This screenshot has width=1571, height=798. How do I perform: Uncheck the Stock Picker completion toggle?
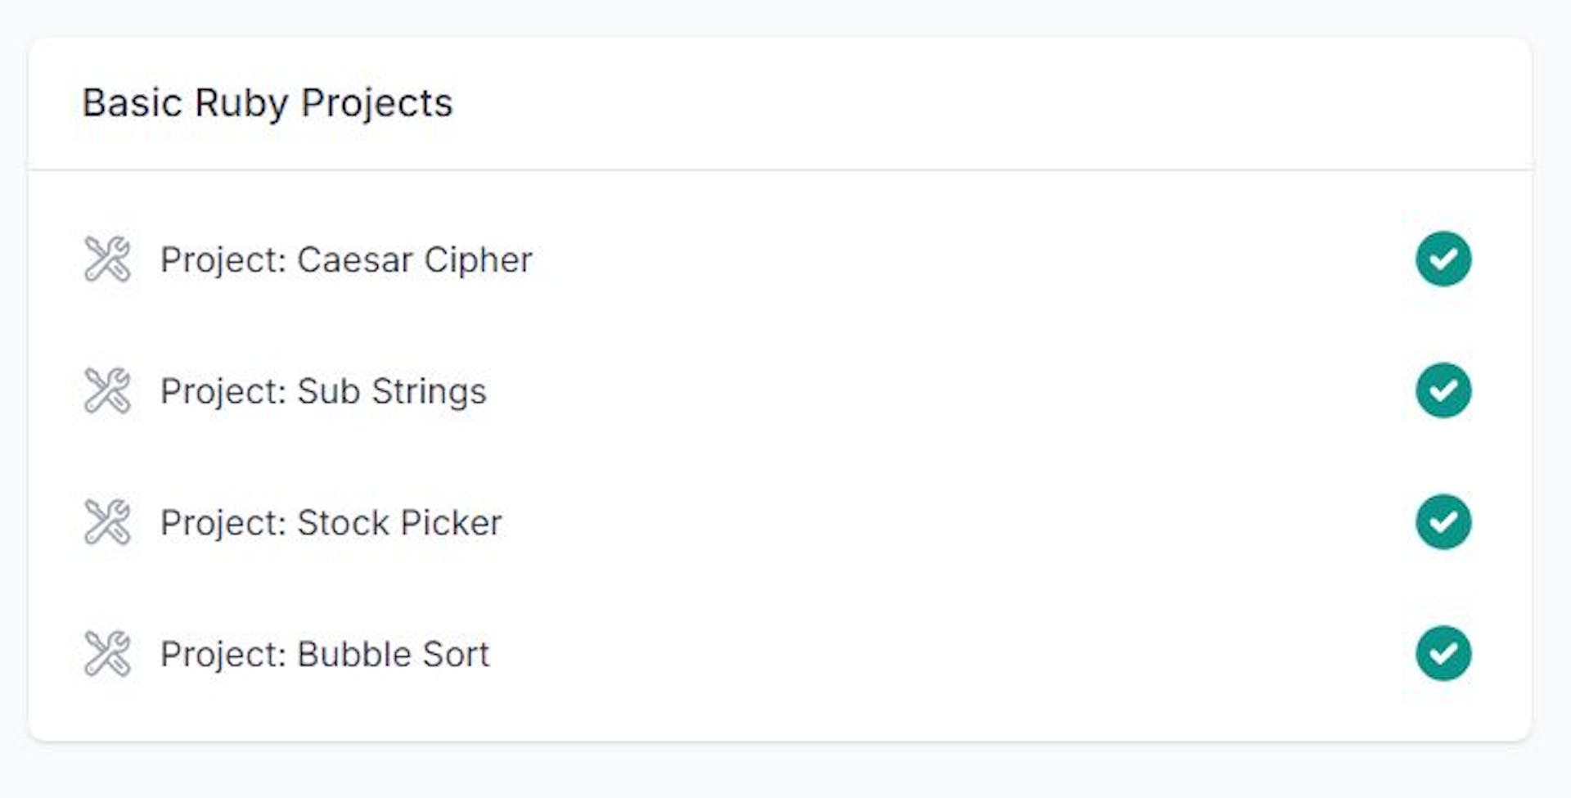(1443, 521)
